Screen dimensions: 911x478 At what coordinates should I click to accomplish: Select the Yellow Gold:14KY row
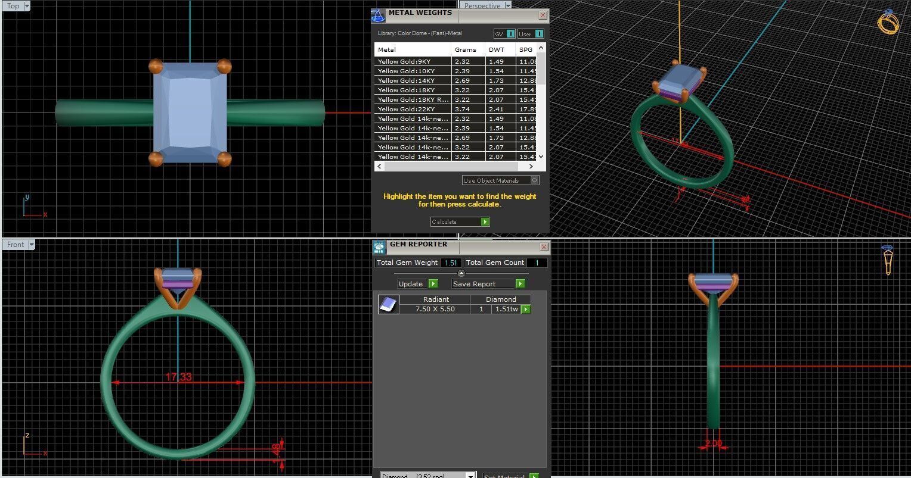coord(456,80)
